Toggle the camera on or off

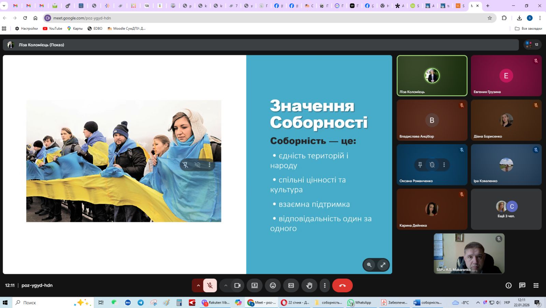pyautogui.click(x=237, y=285)
